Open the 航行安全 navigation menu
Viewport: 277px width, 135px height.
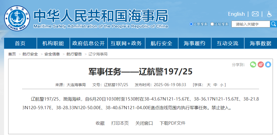(x=162, y=43)
